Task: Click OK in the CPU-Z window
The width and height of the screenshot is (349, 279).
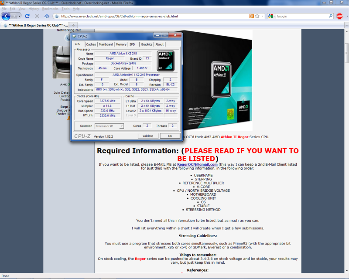Action: (x=170, y=136)
